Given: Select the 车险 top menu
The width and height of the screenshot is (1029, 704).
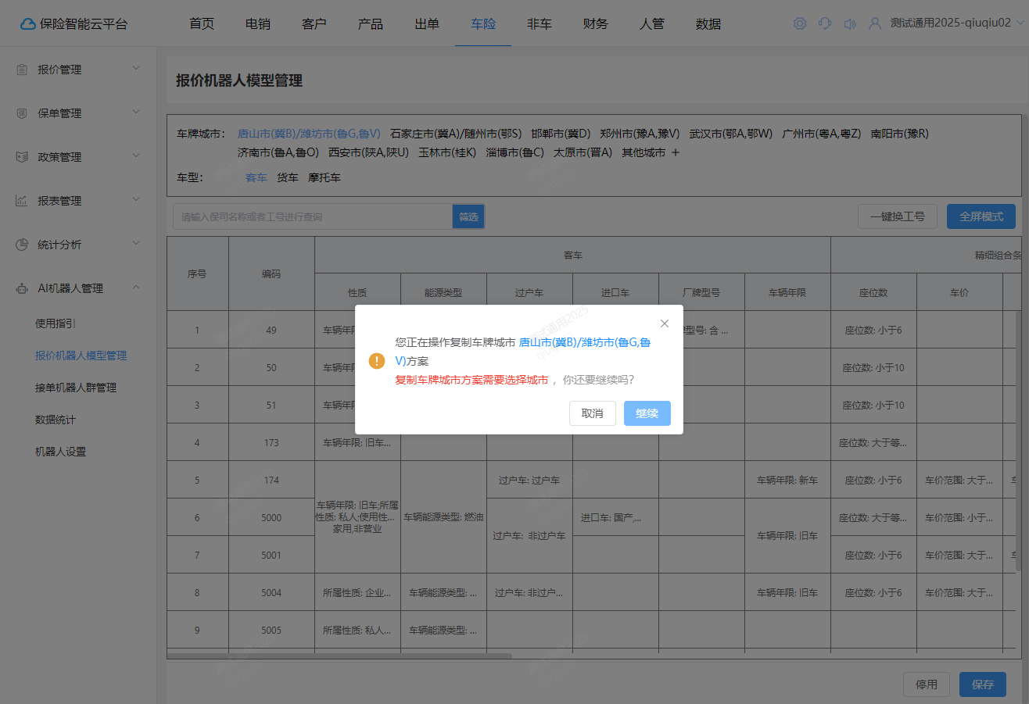Looking at the screenshot, I should click(x=483, y=23).
